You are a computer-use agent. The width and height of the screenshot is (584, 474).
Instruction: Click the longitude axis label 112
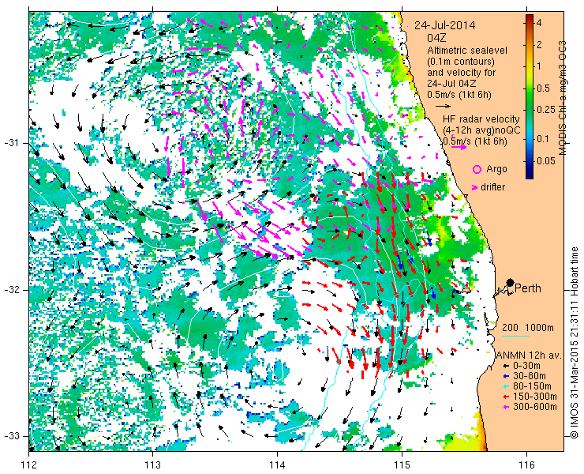pyautogui.click(x=28, y=465)
